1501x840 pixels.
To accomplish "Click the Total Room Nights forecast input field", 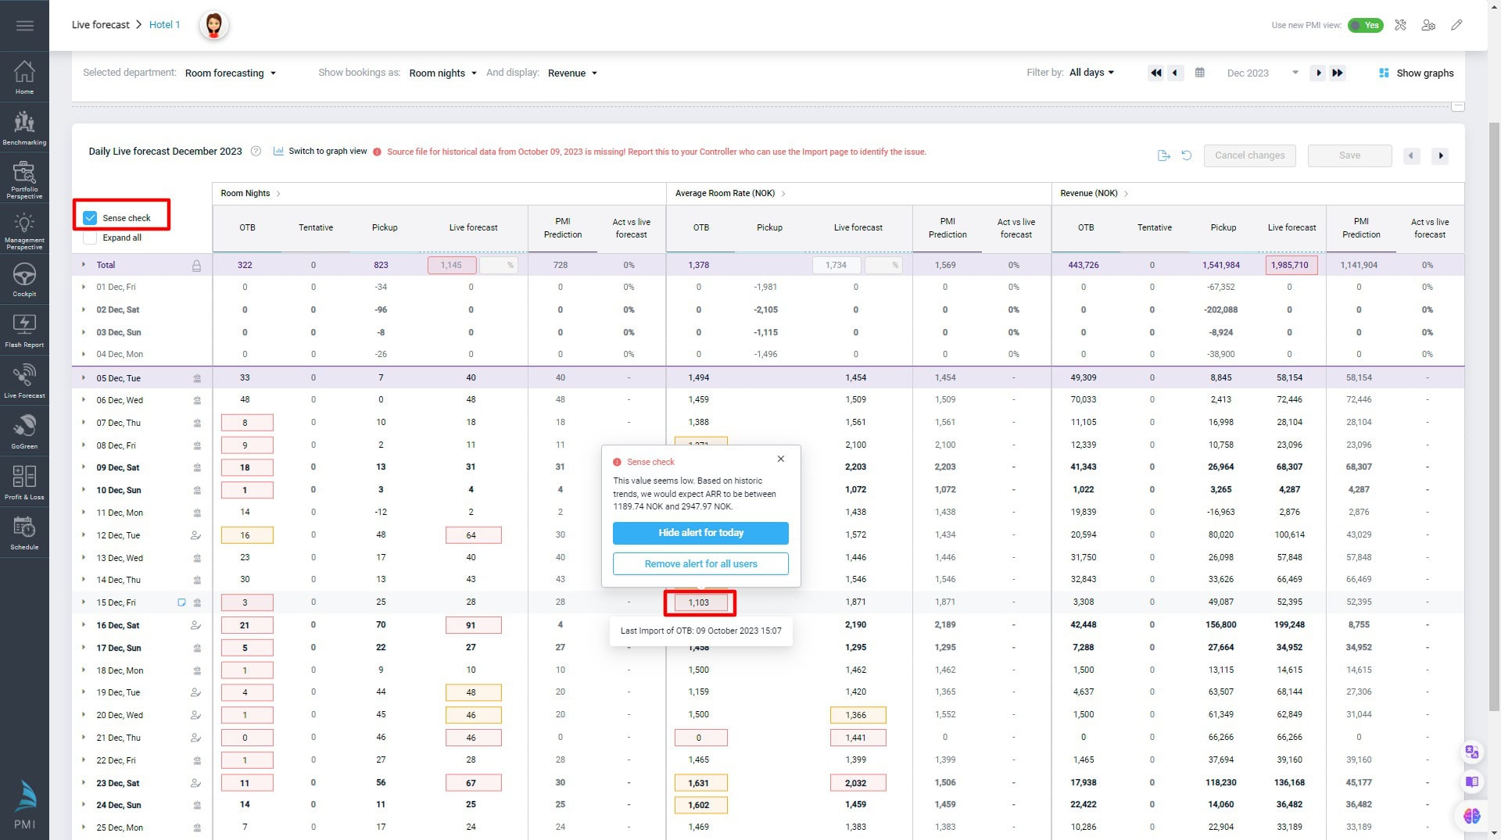I will pyautogui.click(x=452, y=265).
